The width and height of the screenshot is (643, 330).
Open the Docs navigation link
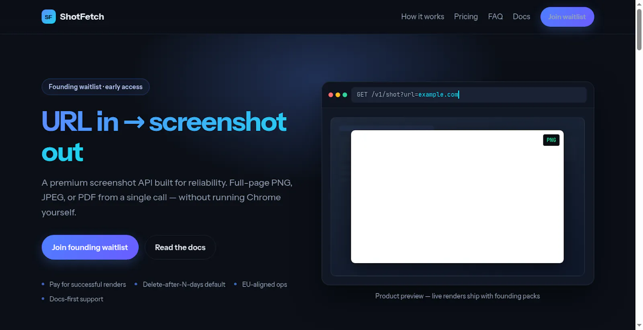pyautogui.click(x=521, y=16)
